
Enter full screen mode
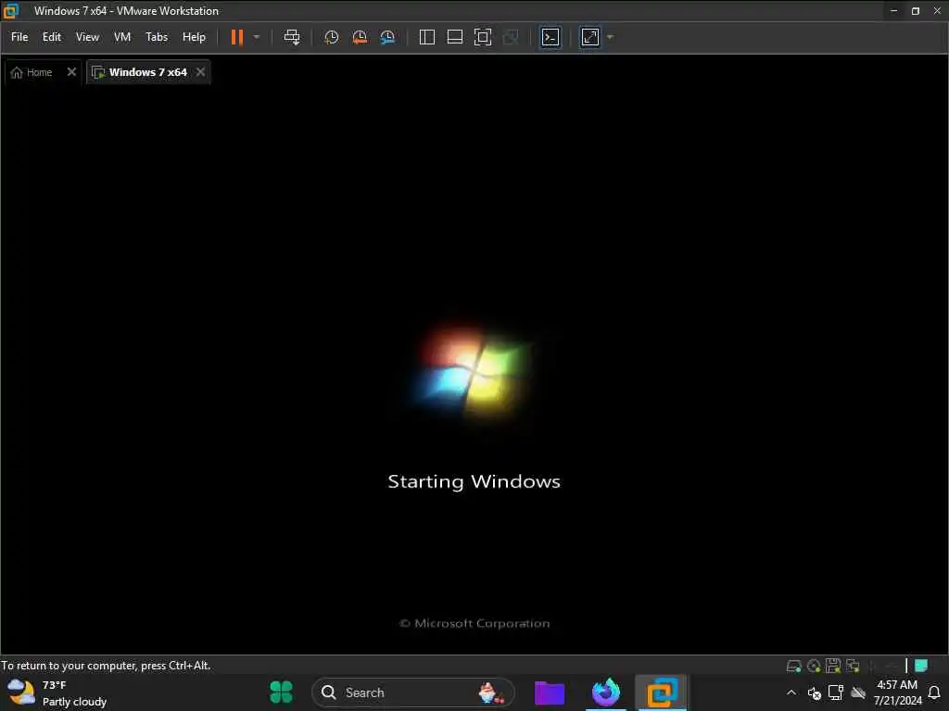(x=482, y=37)
